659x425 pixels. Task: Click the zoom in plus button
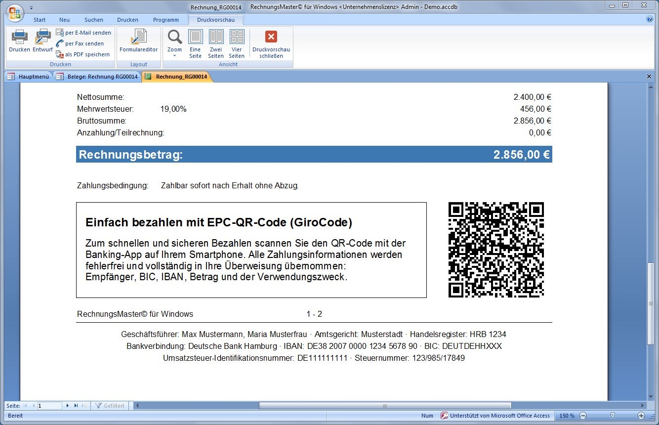click(641, 416)
